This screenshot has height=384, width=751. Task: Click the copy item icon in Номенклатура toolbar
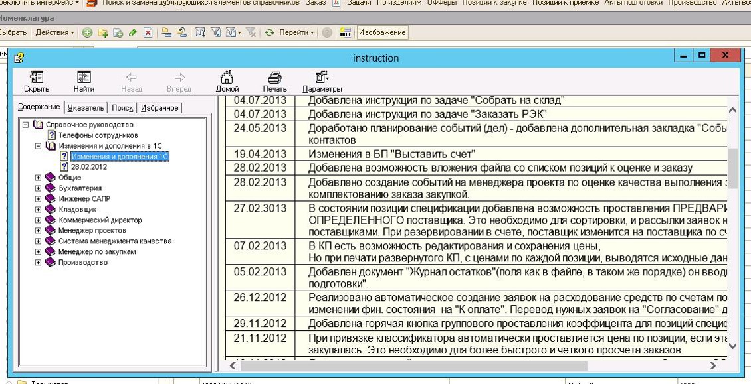pyautogui.click(x=118, y=32)
